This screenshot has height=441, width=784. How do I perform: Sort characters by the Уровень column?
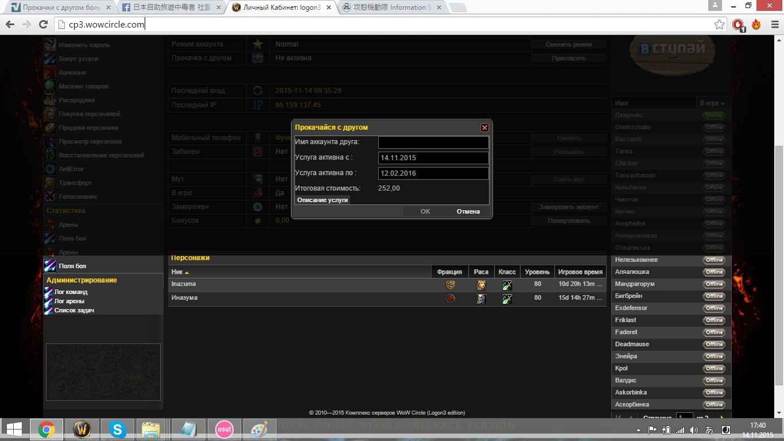[x=537, y=272]
